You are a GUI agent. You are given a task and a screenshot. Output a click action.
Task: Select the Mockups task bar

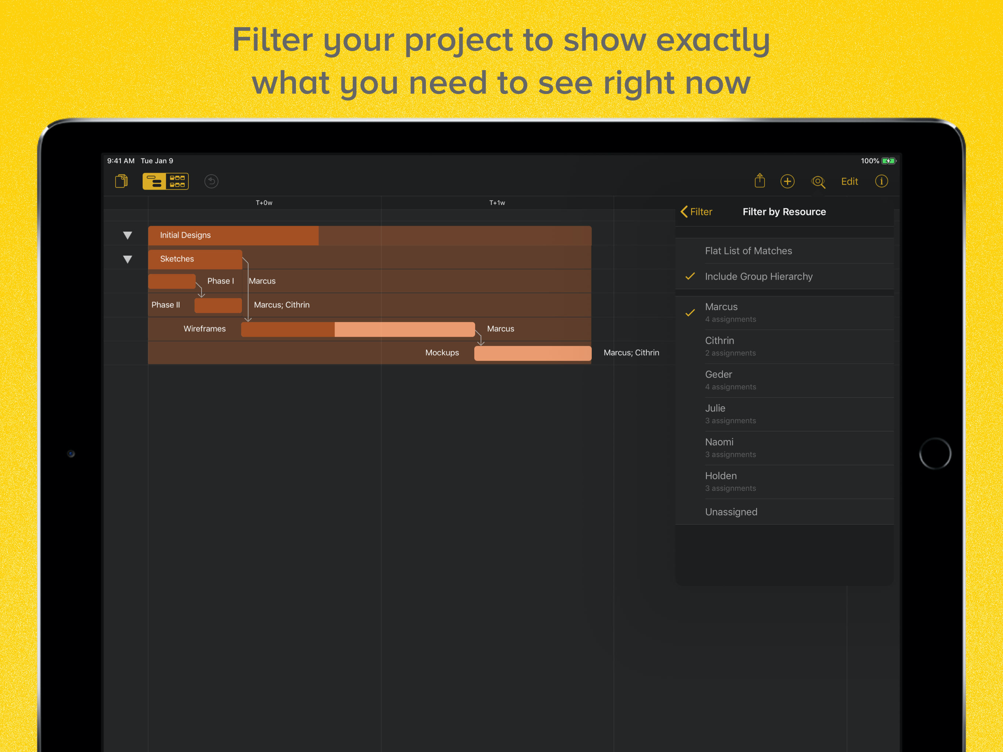pyautogui.click(x=533, y=353)
